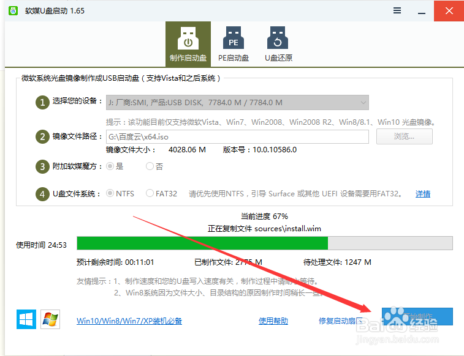The height and width of the screenshot is (356, 464).
Task: Switch to the PE启动盘 tab
Action: (233, 44)
